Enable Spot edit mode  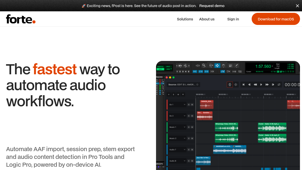pos(168,66)
